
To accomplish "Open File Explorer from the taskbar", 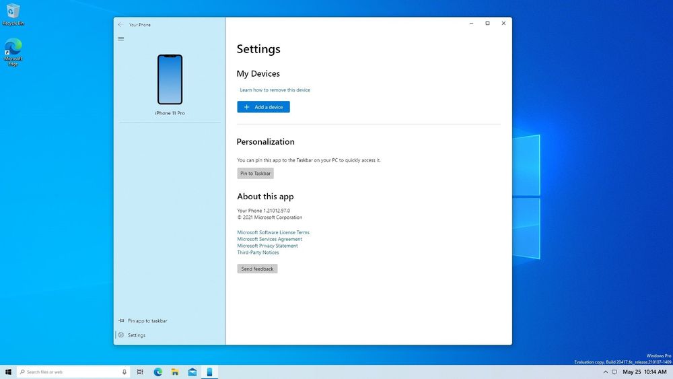I will (x=175, y=372).
